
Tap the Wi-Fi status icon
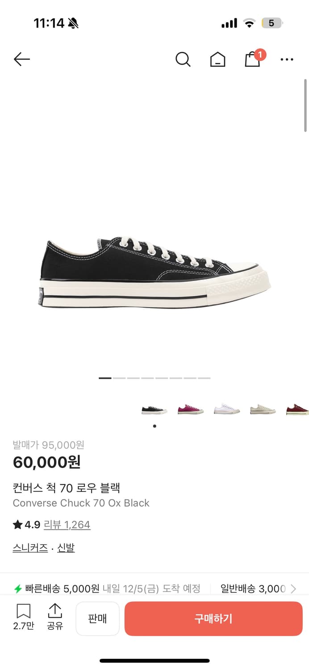pyautogui.click(x=249, y=23)
